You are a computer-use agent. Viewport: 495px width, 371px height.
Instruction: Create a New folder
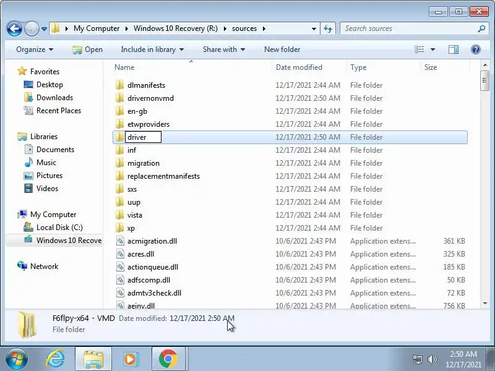pos(282,49)
